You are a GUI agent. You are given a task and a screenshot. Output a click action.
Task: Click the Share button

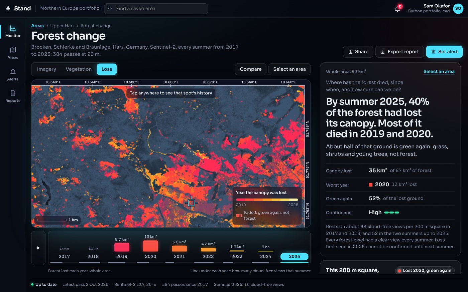click(x=358, y=52)
